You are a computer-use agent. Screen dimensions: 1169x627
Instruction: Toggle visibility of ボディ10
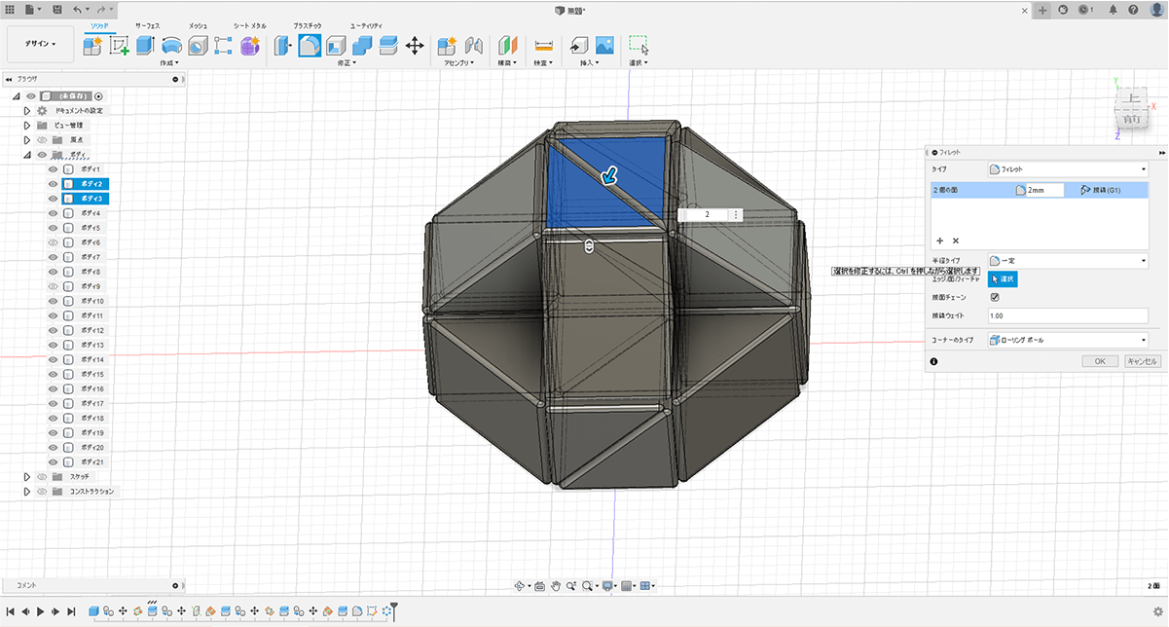(x=54, y=301)
